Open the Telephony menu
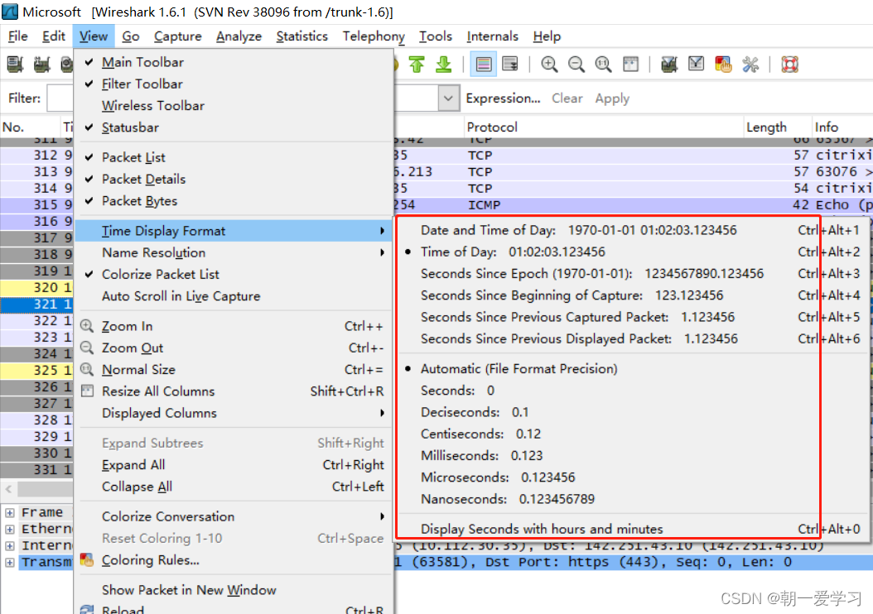This screenshot has width=873, height=614. (x=374, y=36)
